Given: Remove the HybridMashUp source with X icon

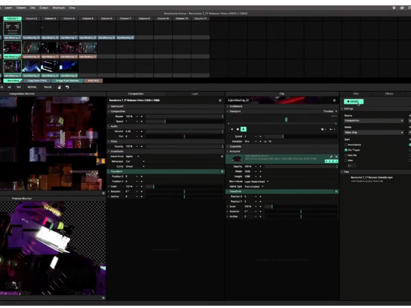Looking at the screenshot, I should (337, 157).
